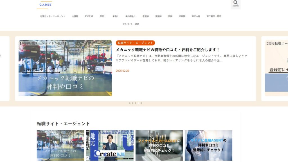Click the date 2025.02.28
The image size is (288, 162).
click(x=122, y=71)
